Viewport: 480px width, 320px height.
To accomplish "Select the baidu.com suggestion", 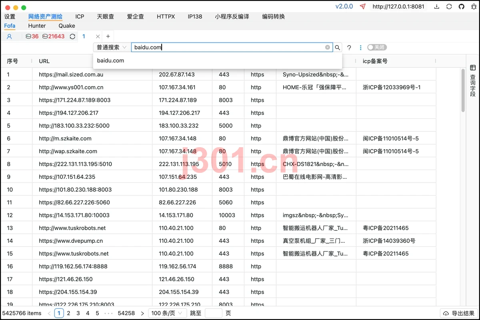I will coord(218,61).
